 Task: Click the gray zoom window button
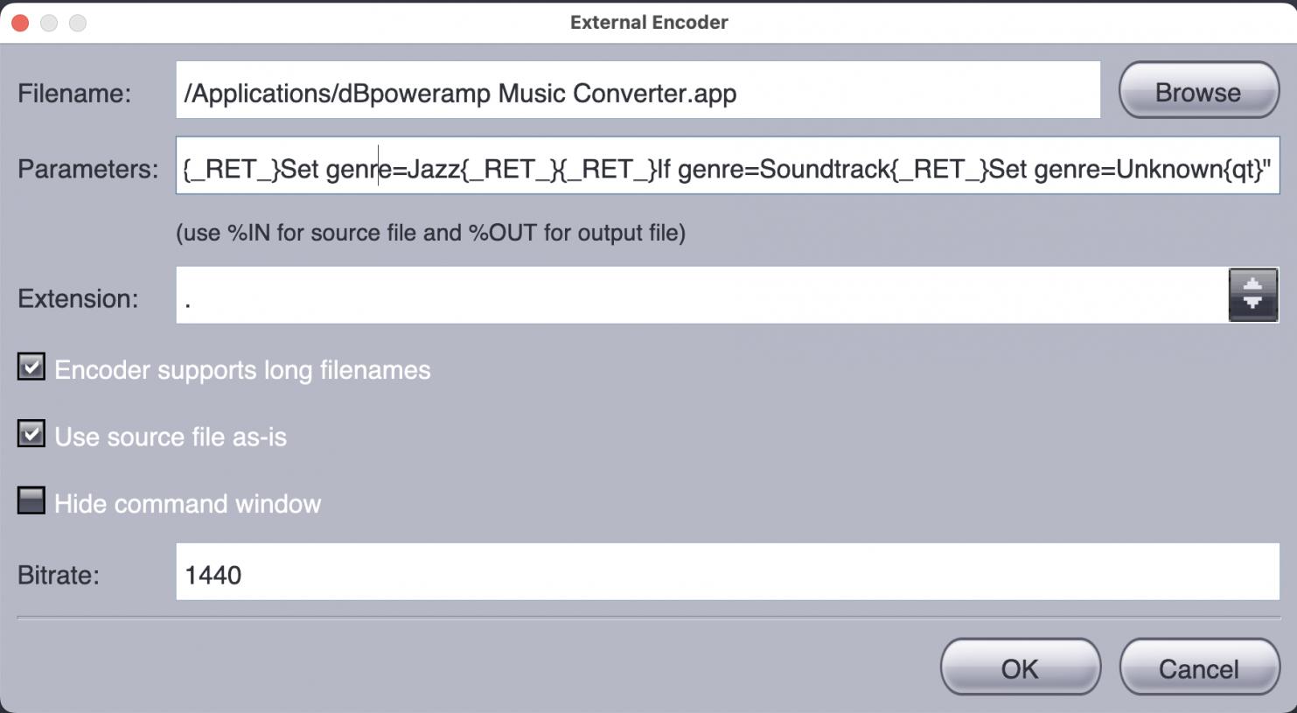(x=78, y=23)
